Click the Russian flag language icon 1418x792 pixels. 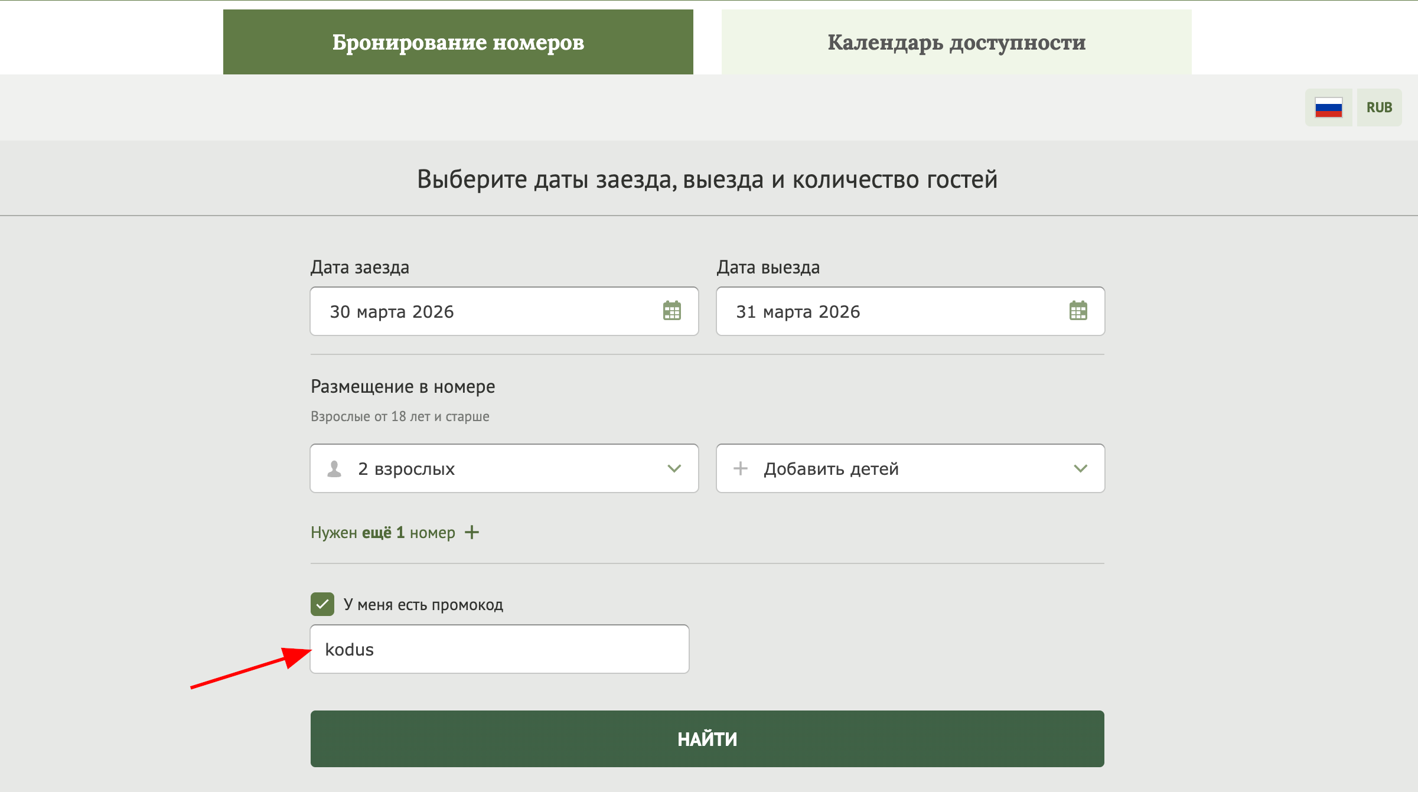pyautogui.click(x=1328, y=107)
